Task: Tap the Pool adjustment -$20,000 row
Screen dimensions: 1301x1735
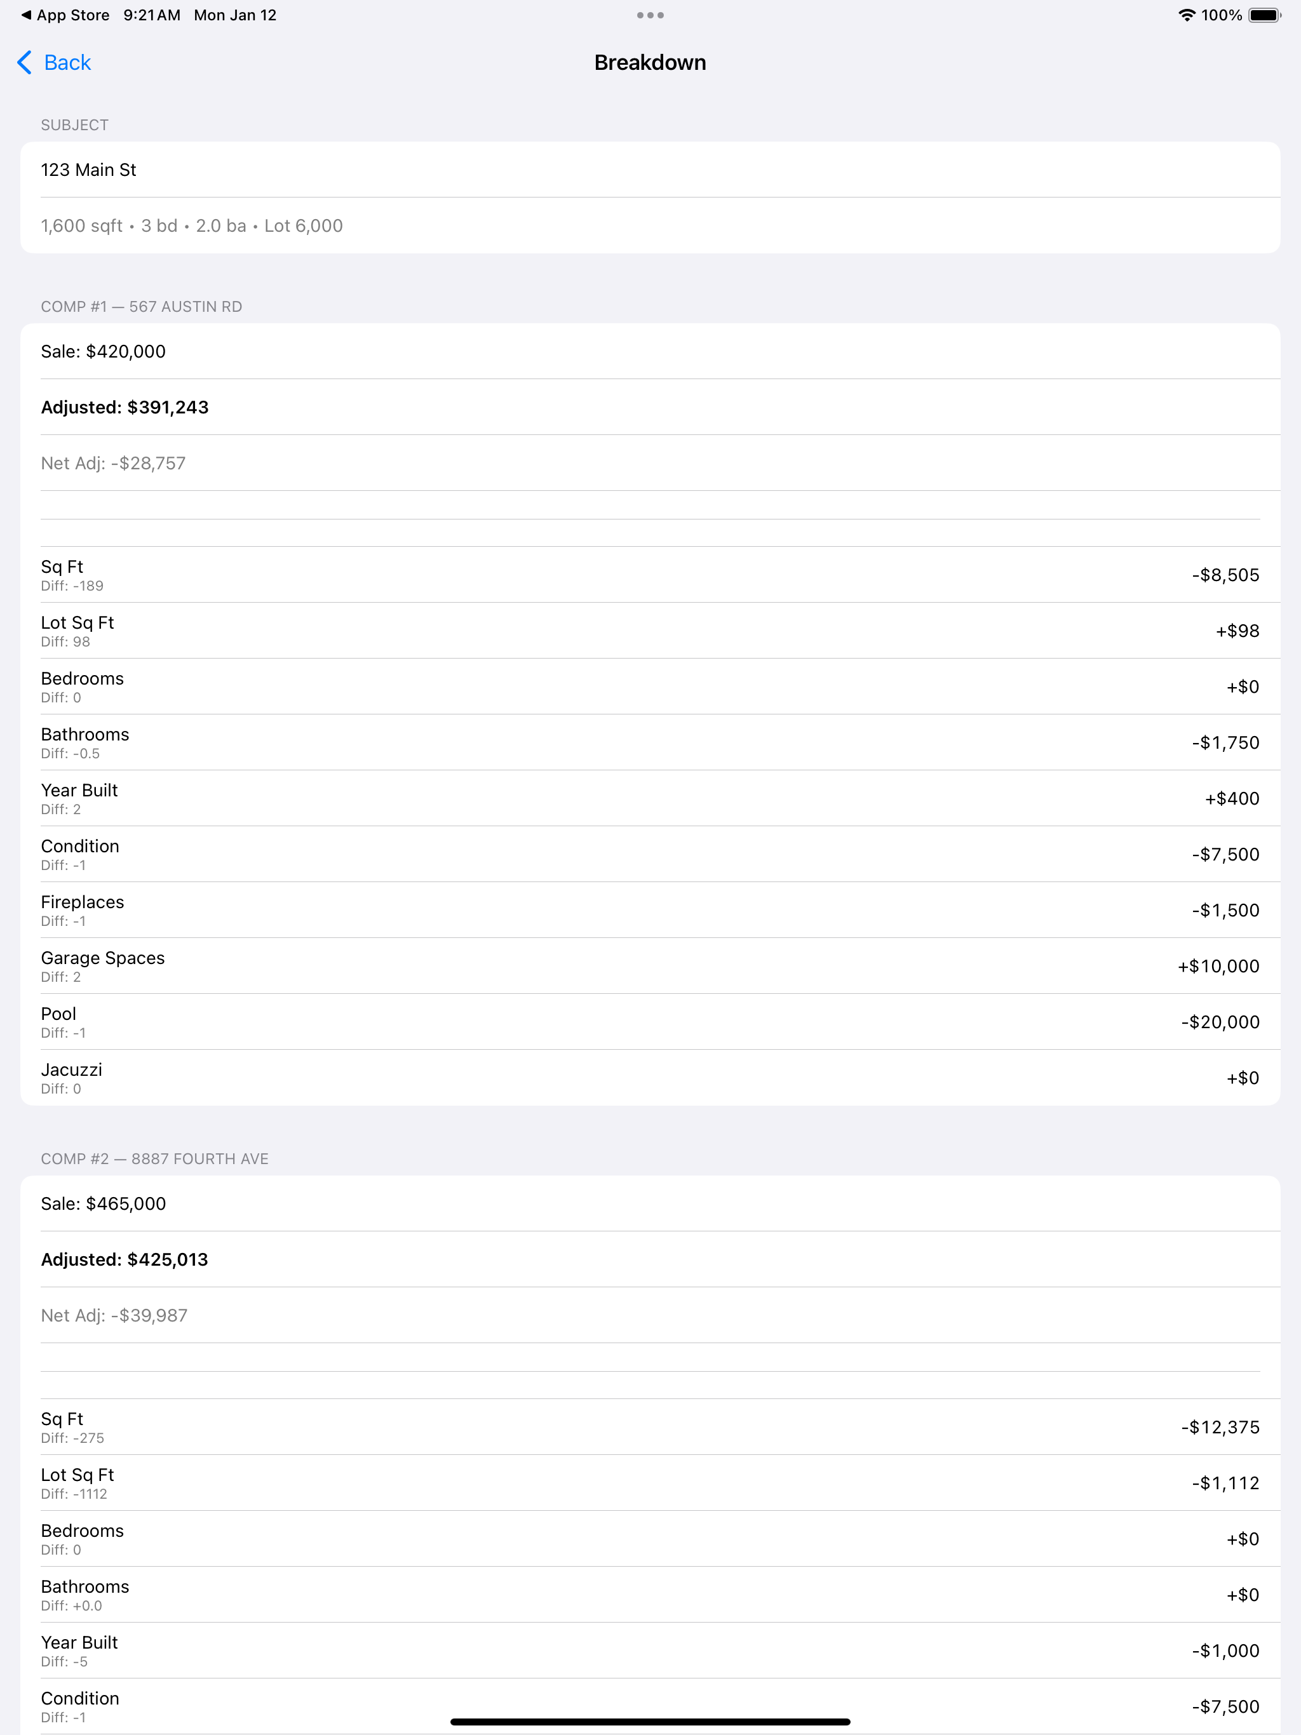Action: point(650,1022)
